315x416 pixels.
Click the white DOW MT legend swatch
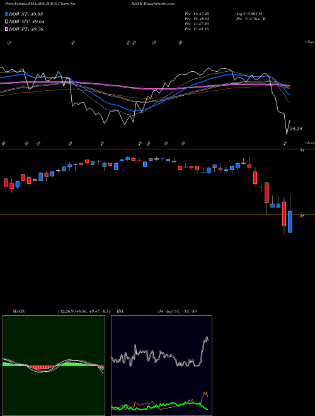pyautogui.click(x=7, y=22)
